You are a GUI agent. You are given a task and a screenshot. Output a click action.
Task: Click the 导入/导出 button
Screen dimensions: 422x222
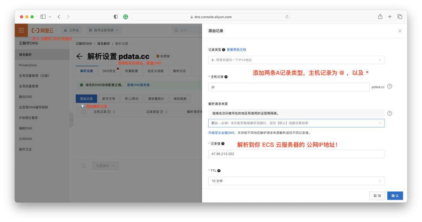click(x=132, y=99)
